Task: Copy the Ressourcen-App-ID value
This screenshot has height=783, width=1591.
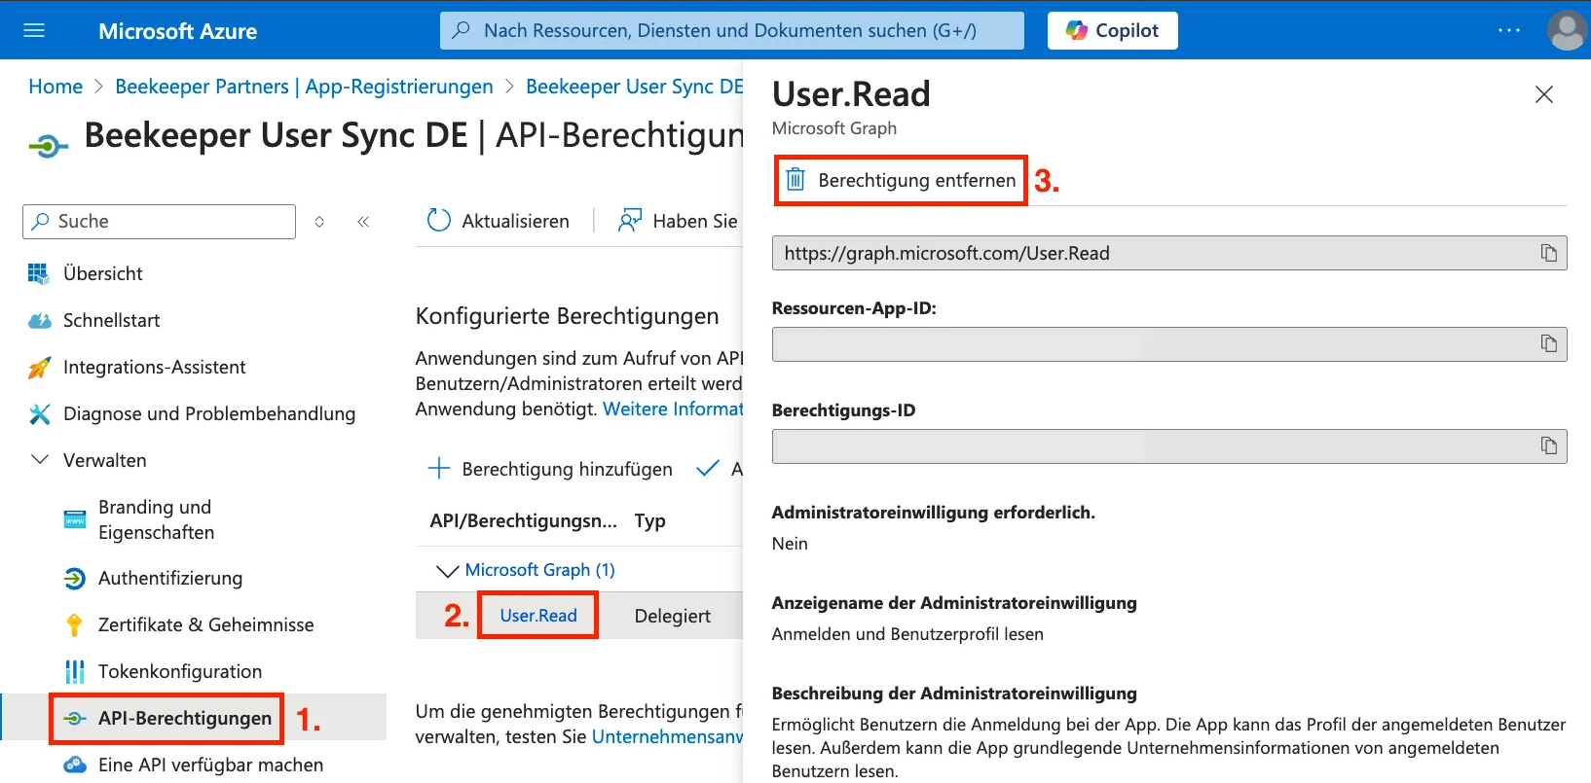Action: click(1548, 343)
